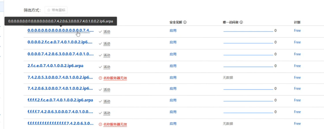Click Free plan for the f.f.f.f.7.4.2.0.6.3 domain
The image size is (324, 129).
297,112
